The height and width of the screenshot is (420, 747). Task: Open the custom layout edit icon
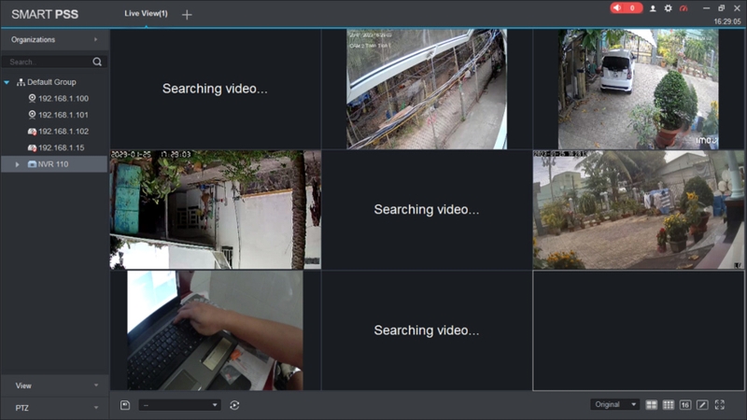[702, 405]
